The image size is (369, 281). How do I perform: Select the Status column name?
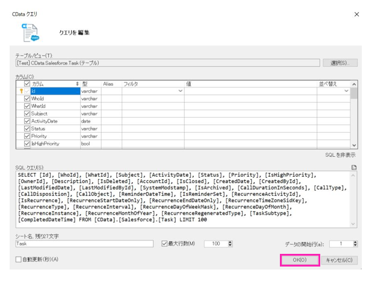pos(38,128)
